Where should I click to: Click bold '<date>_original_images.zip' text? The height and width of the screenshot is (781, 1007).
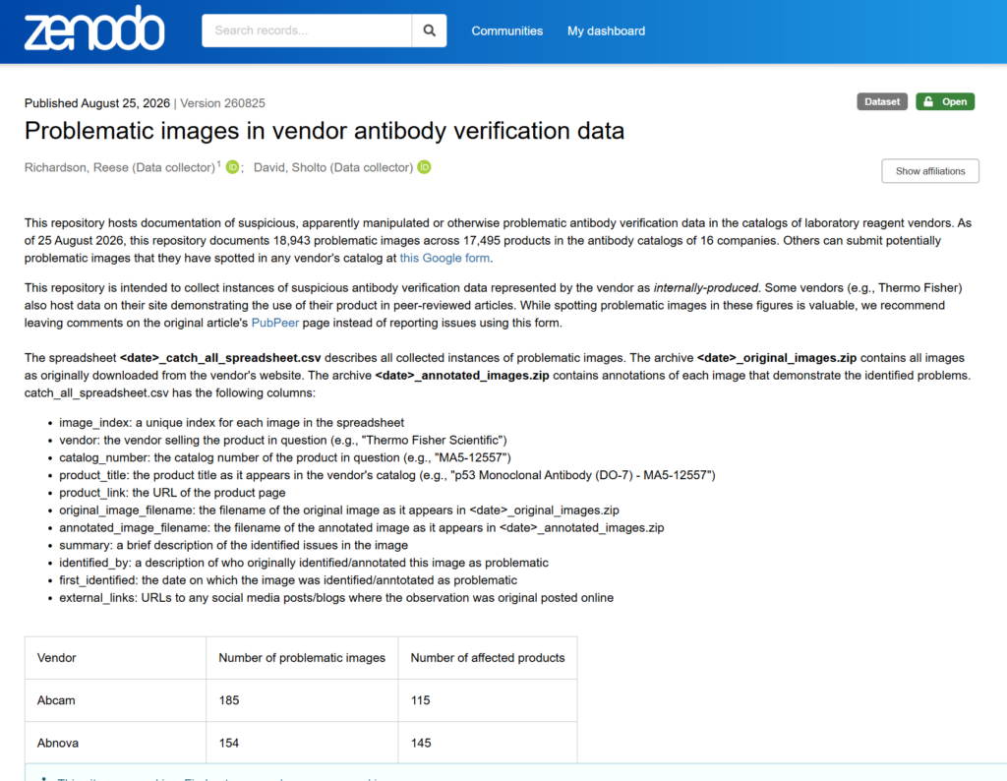click(777, 358)
